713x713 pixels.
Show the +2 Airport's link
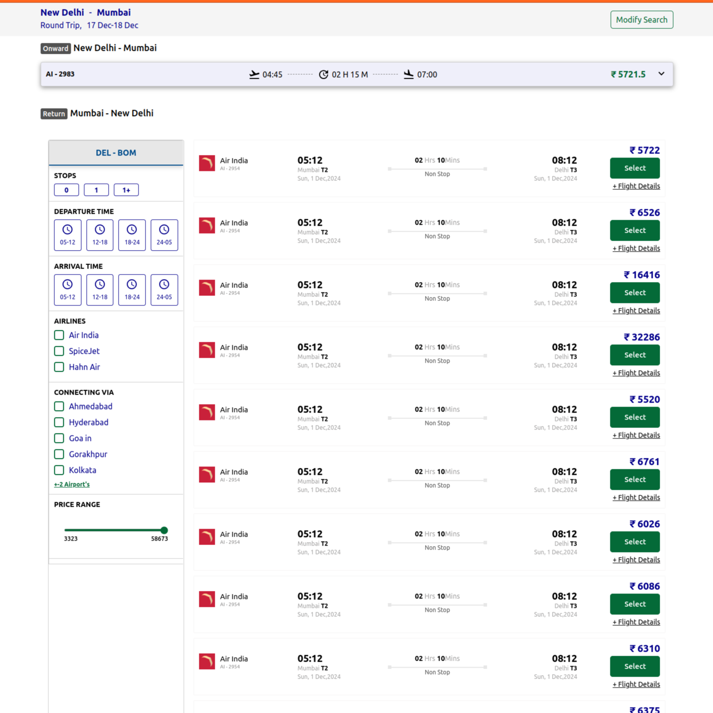[72, 484]
